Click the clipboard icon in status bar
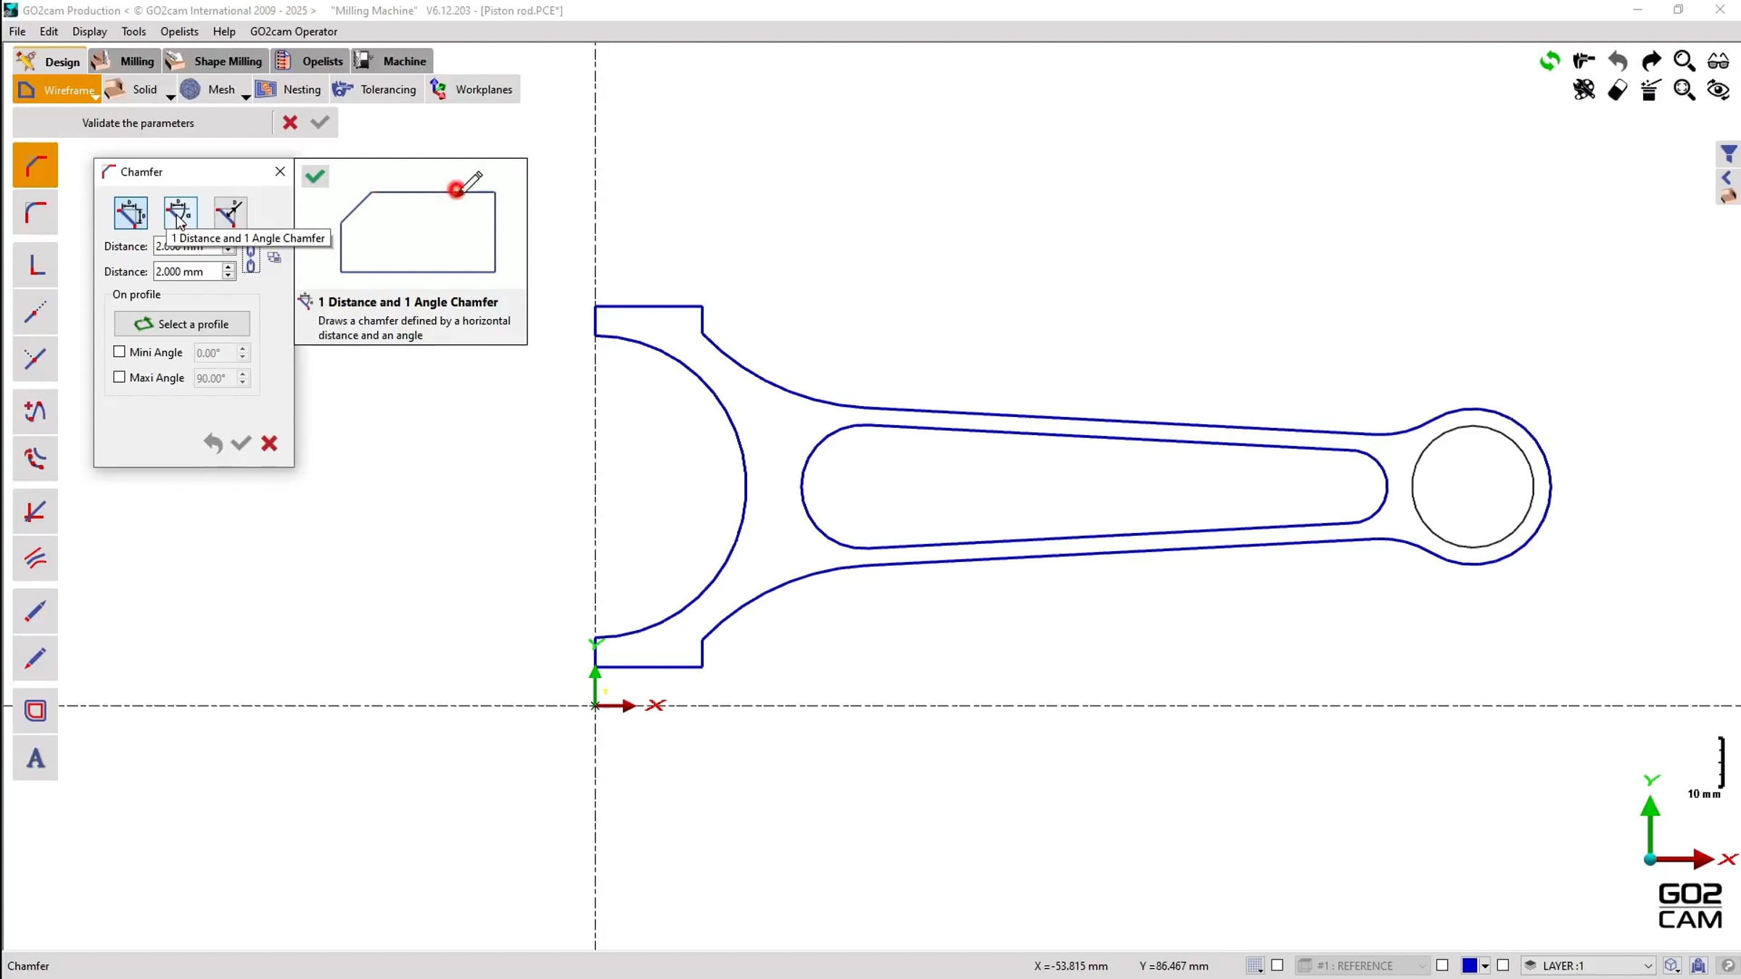This screenshot has width=1741, height=979. (1698, 965)
